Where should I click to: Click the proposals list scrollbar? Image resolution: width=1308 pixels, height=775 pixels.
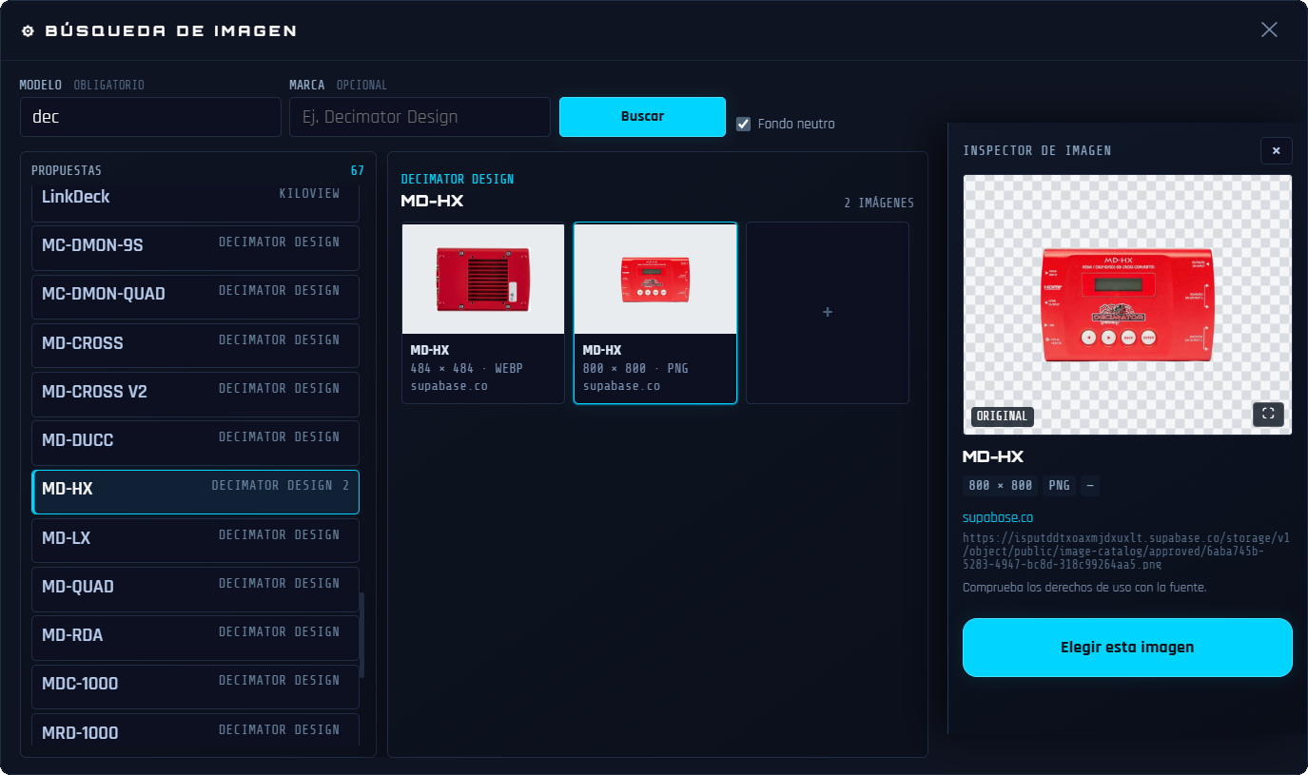[x=361, y=635]
